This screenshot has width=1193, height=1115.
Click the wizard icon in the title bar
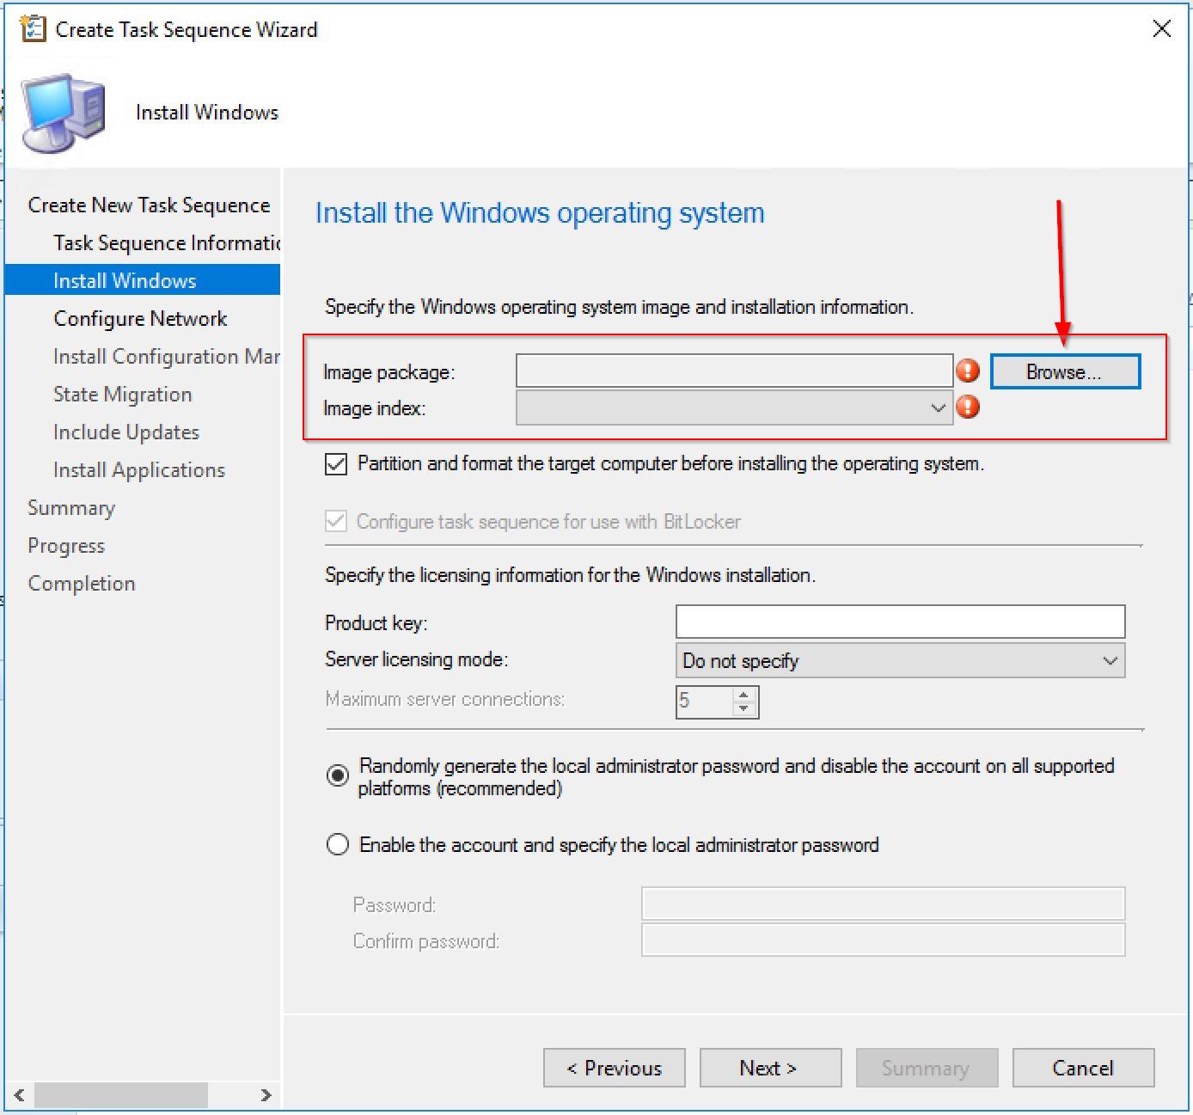click(x=33, y=29)
